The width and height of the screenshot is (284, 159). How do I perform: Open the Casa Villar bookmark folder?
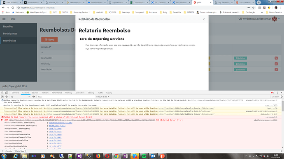[175, 12]
